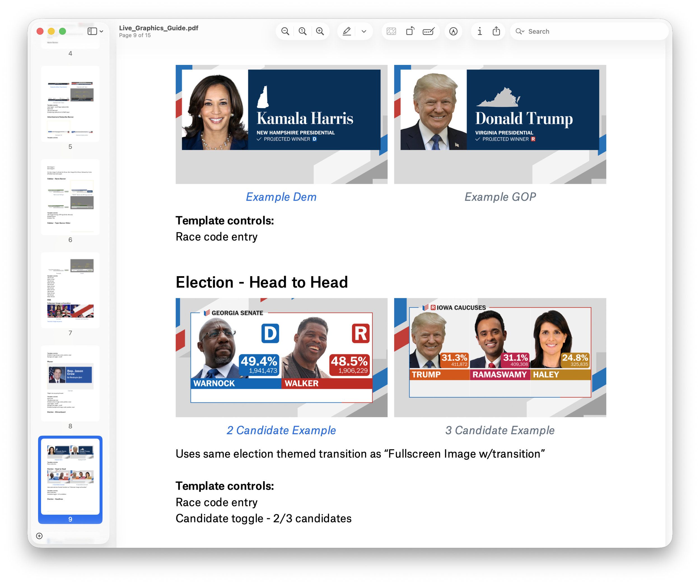Click the zoom to actual size icon
This screenshot has width=700, height=584.
(x=302, y=31)
